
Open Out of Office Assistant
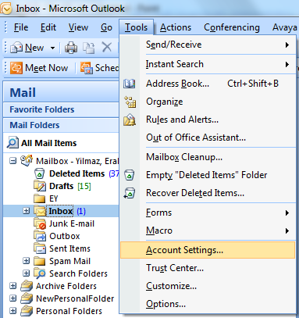(208, 138)
